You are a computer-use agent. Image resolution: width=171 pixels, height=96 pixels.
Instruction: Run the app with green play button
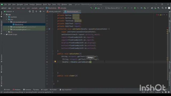pos(125,8)
